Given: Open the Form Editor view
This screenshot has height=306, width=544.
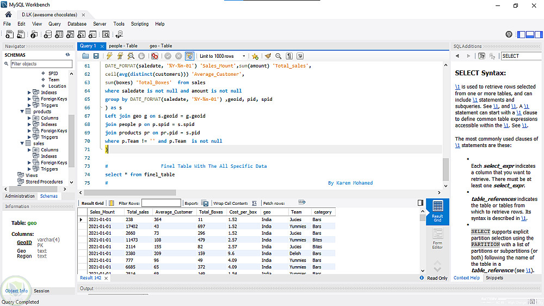Looking at the screenshot, I should (437, 238).
